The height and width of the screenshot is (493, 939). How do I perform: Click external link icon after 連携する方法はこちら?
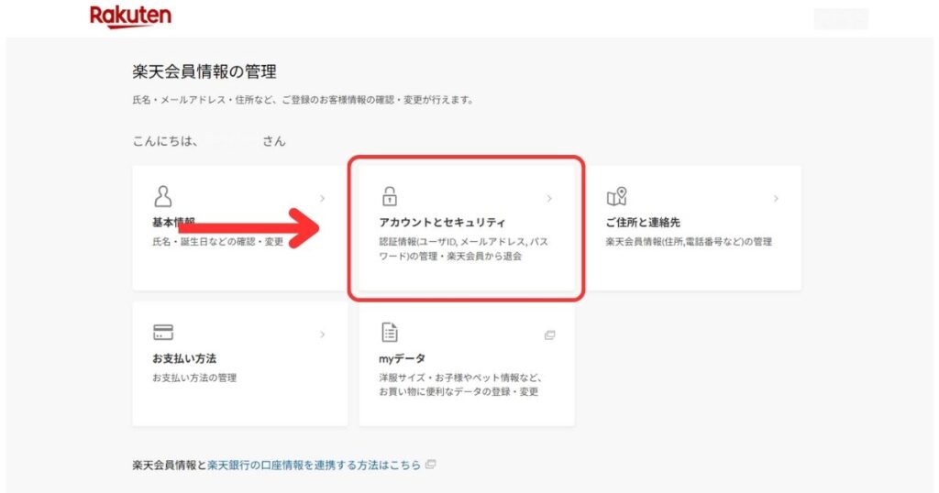430,465
